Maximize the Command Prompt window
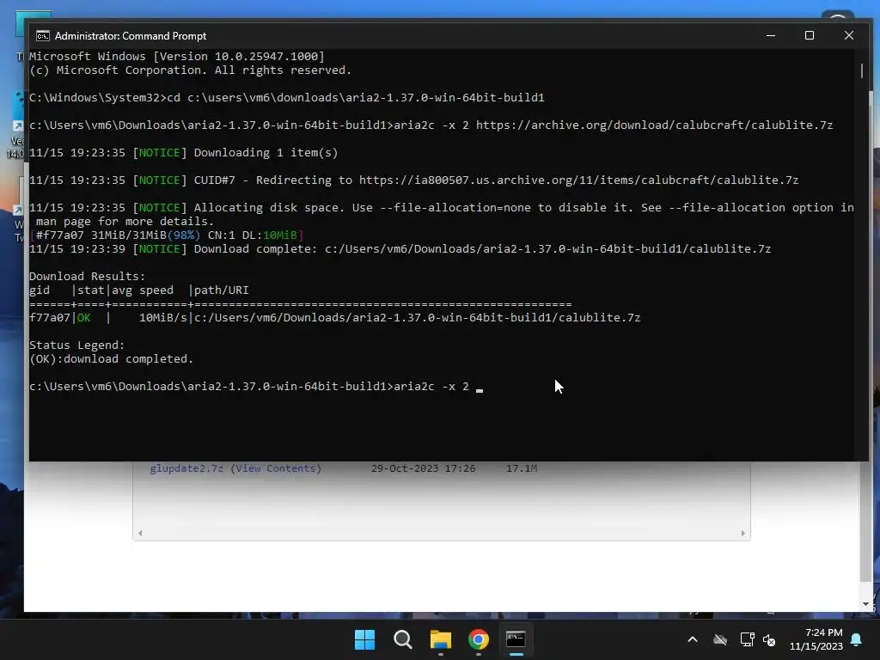The image size is (880, 660). pyautogui.click(x=810, y=35)
